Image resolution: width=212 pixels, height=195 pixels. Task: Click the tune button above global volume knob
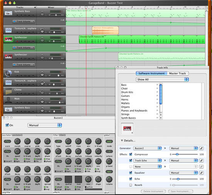[109, 172]
